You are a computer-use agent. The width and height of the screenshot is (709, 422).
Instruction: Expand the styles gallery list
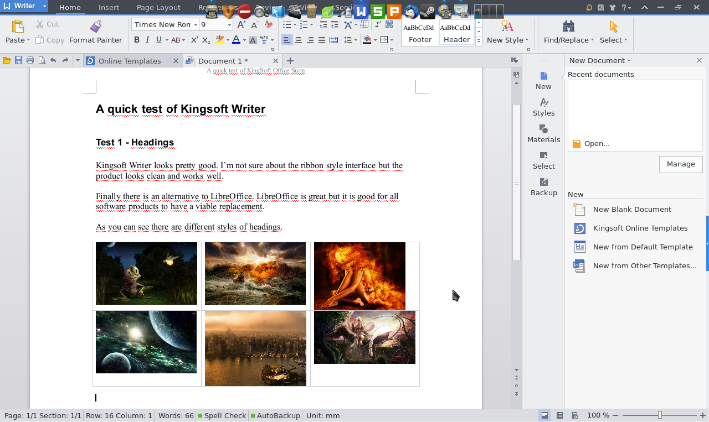coord(479,41)
